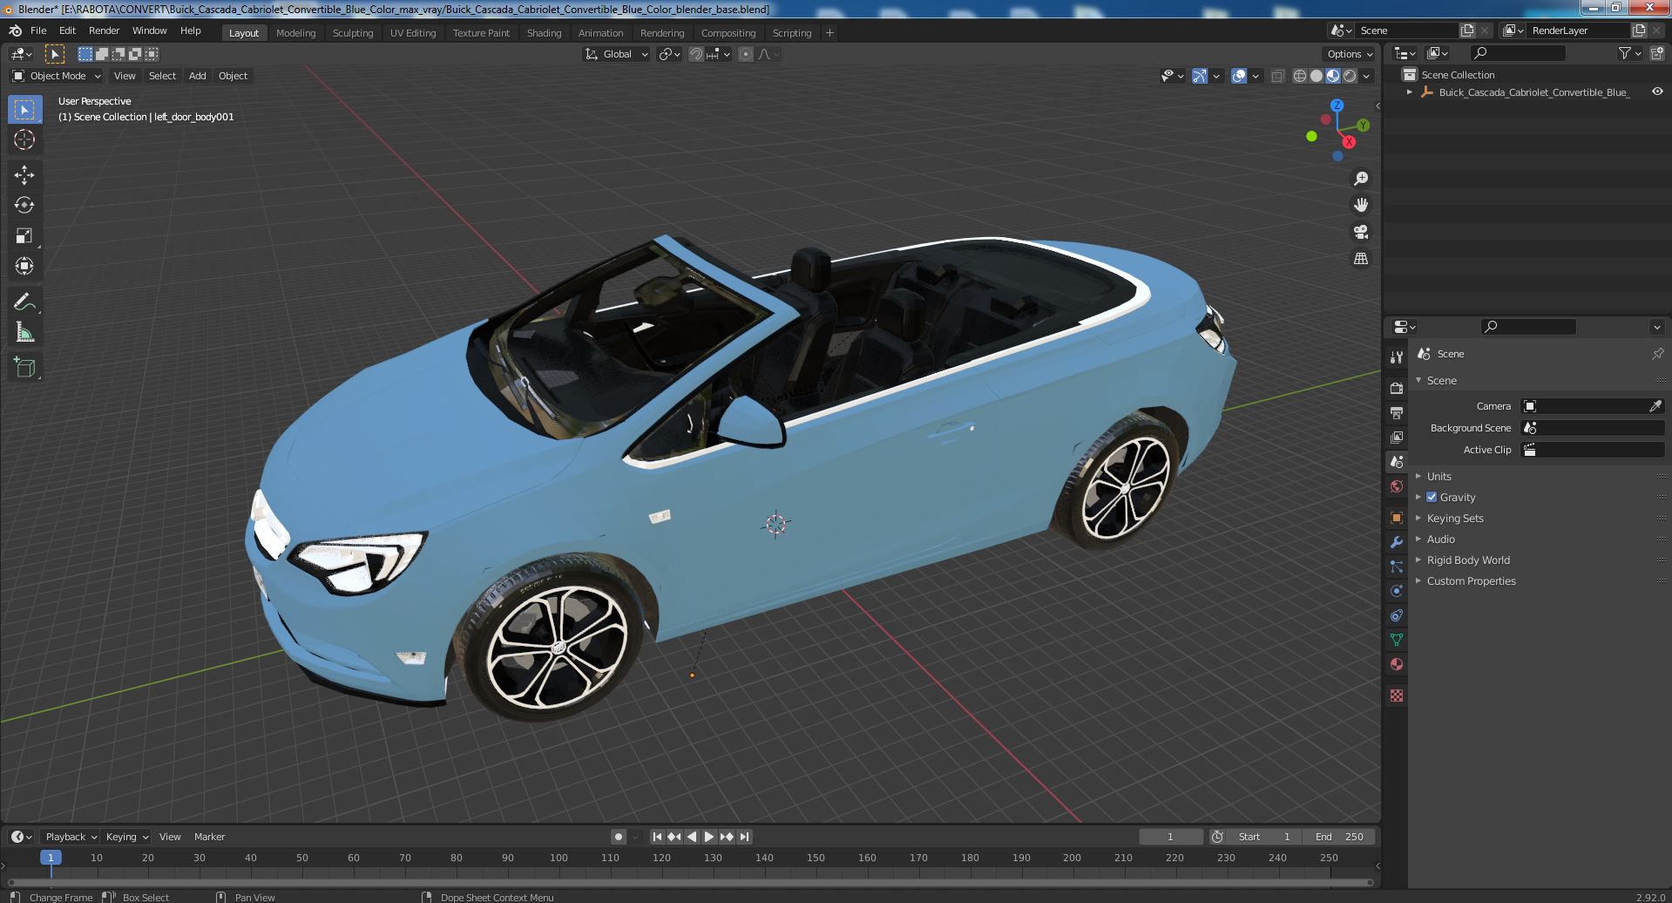Viewport: 1672px width, 903px height.
Task: Pin the Scene properties panel
Action: point(1657,354)
